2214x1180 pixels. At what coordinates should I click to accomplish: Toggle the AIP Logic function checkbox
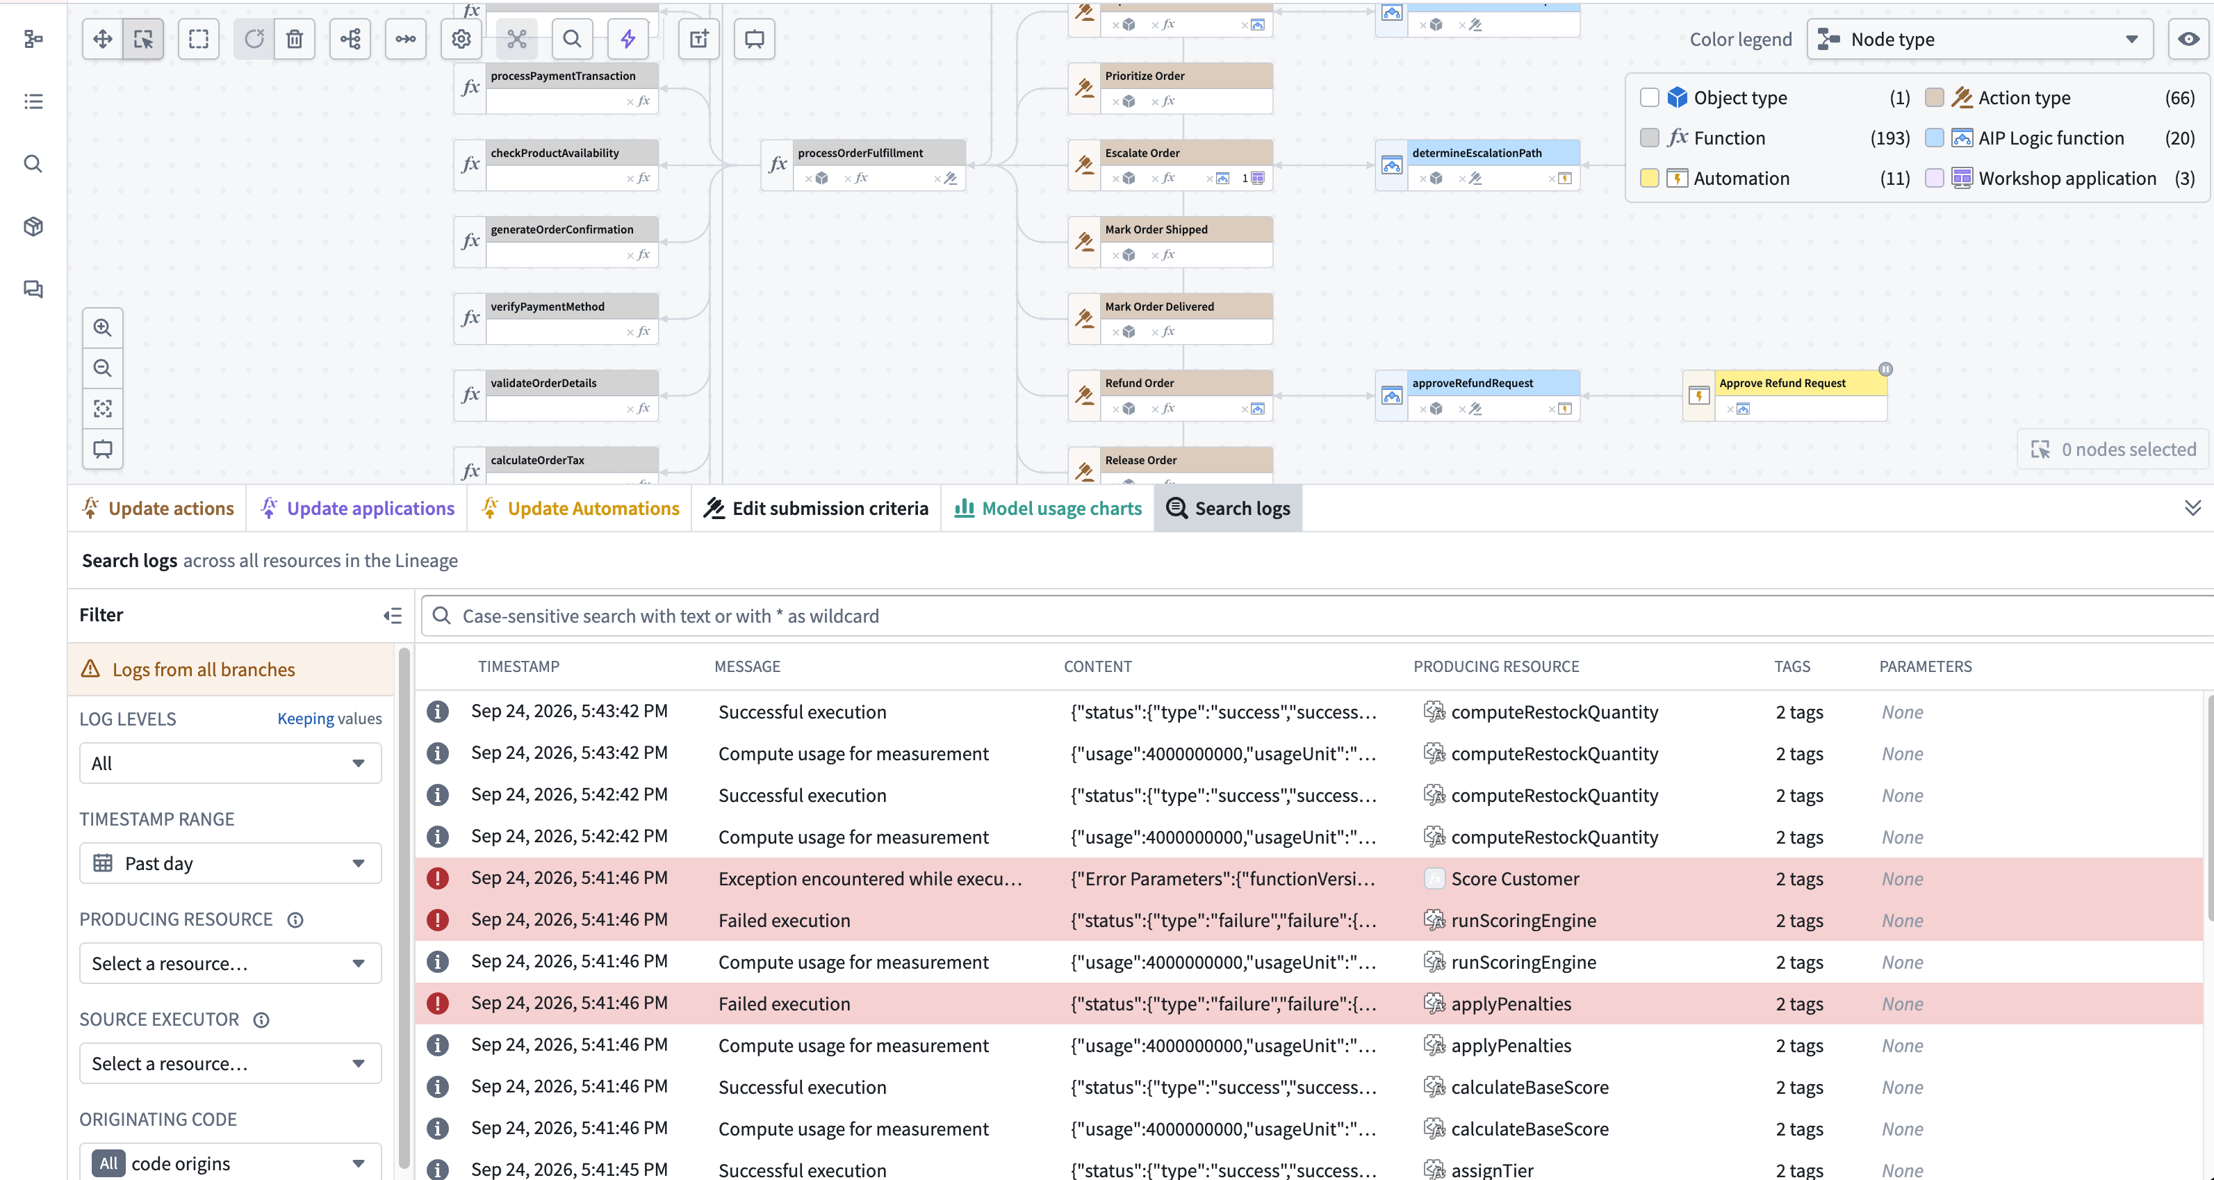pos(1934,138)
